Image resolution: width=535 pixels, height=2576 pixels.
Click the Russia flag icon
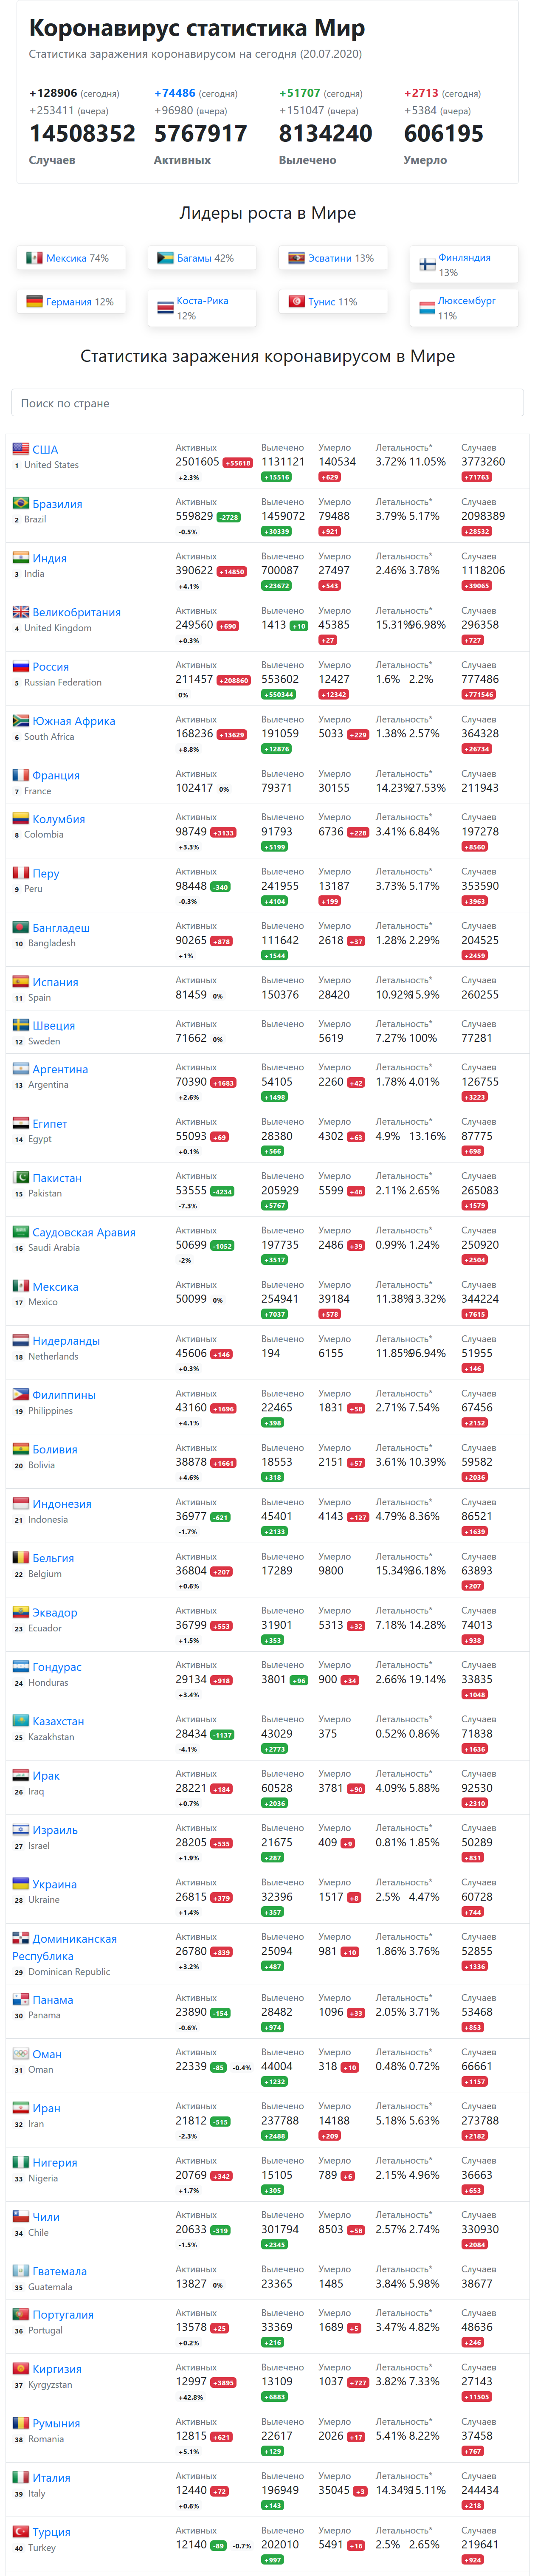[20, 666]
